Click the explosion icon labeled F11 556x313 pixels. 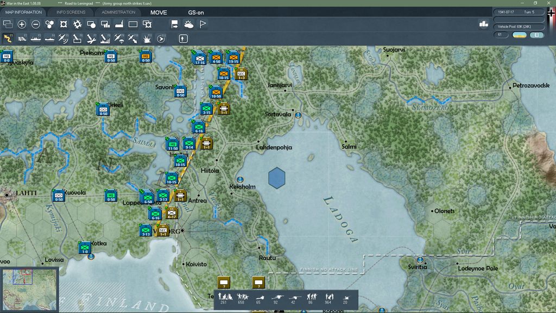coord(147,39)
